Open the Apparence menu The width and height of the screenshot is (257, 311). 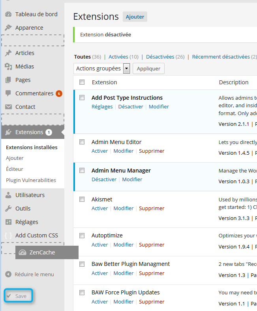[33, 28]
